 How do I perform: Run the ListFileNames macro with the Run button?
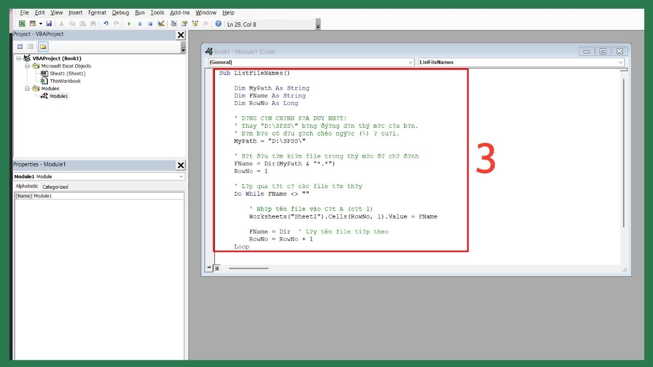pos(128,23)
